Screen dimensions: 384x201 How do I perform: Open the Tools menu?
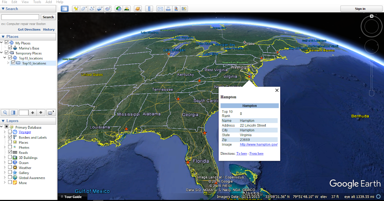point(37,2)
